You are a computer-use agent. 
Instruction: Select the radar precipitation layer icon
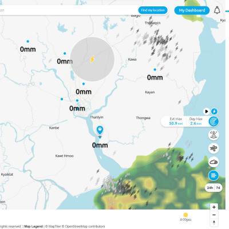pyautogui.click(x=214, y=121)
